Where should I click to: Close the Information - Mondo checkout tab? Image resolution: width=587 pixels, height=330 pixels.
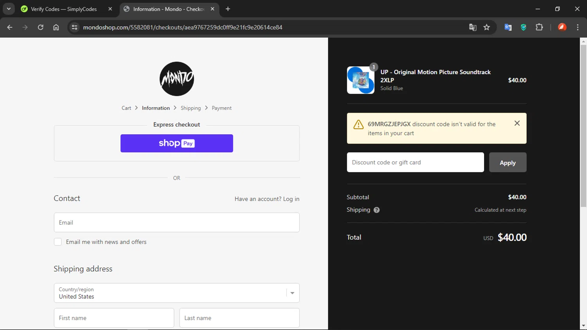[x=212, y=9]
